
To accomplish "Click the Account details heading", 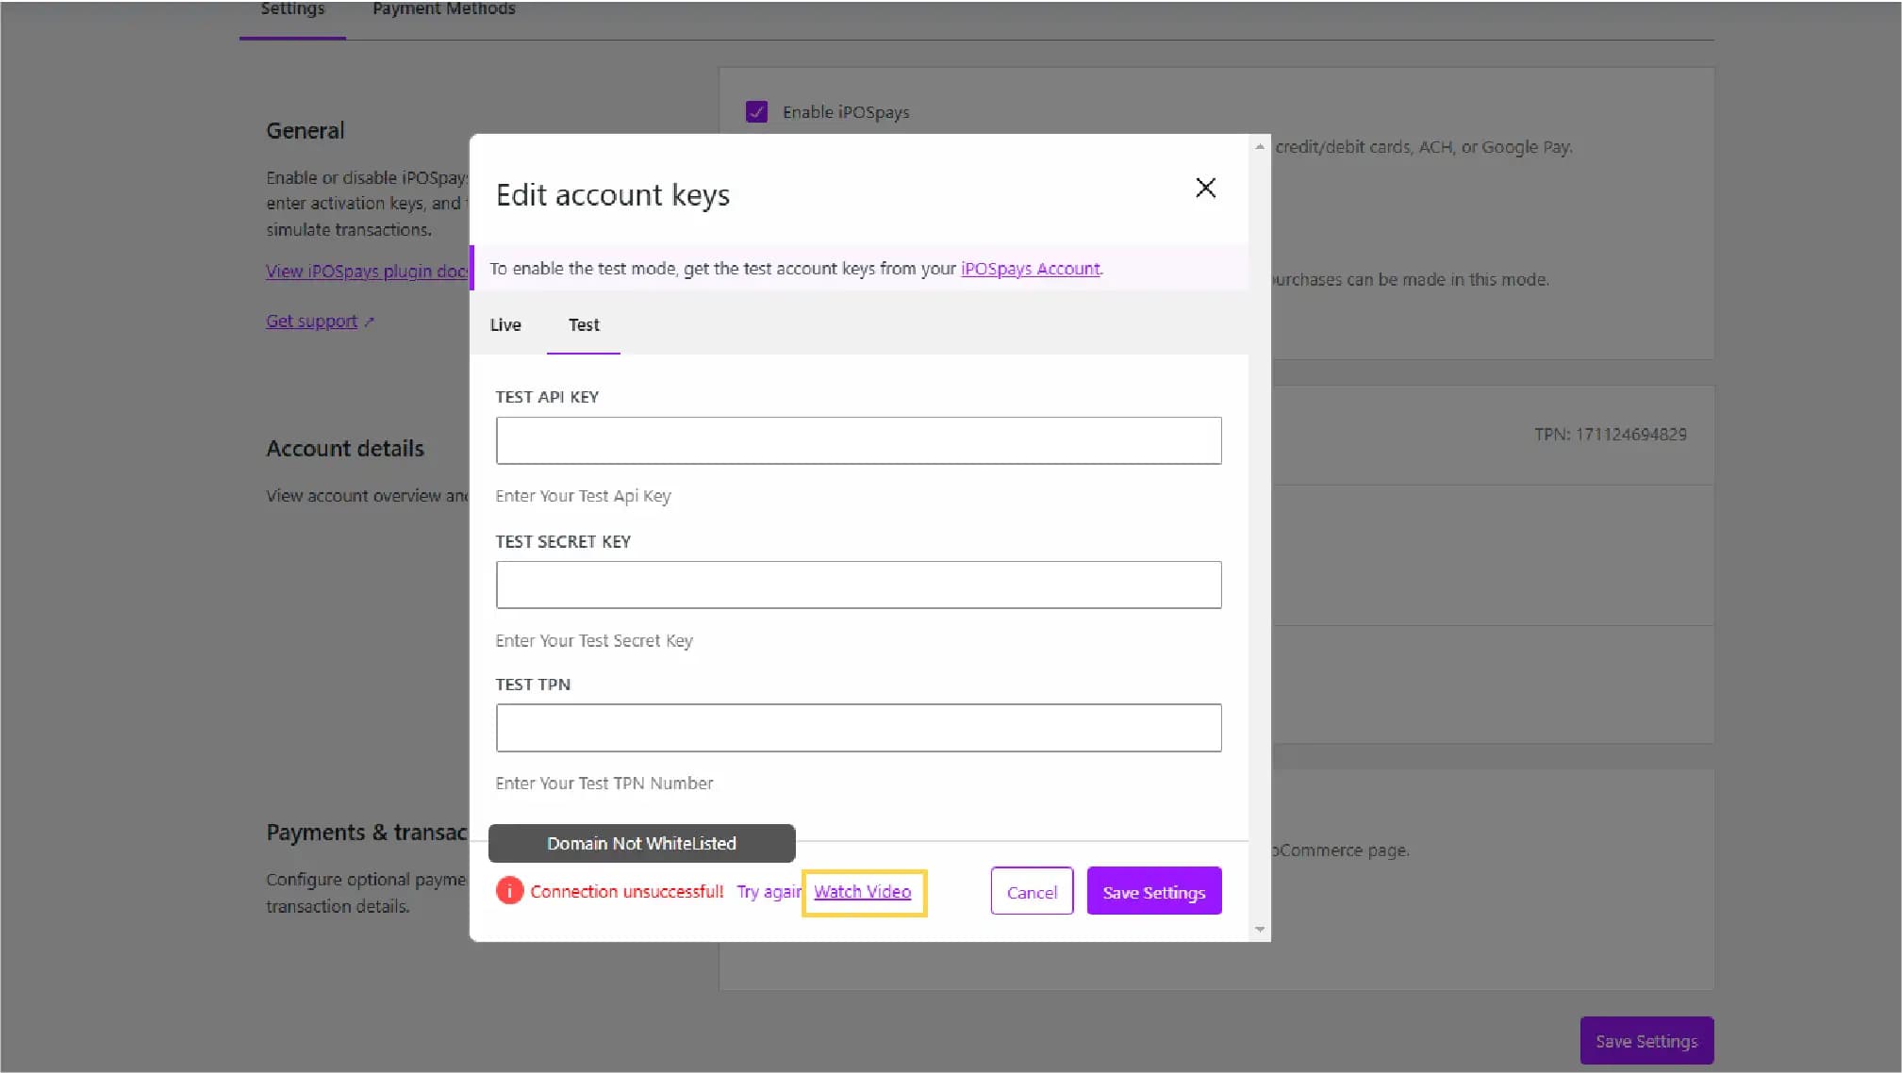I will pos(345,449).
